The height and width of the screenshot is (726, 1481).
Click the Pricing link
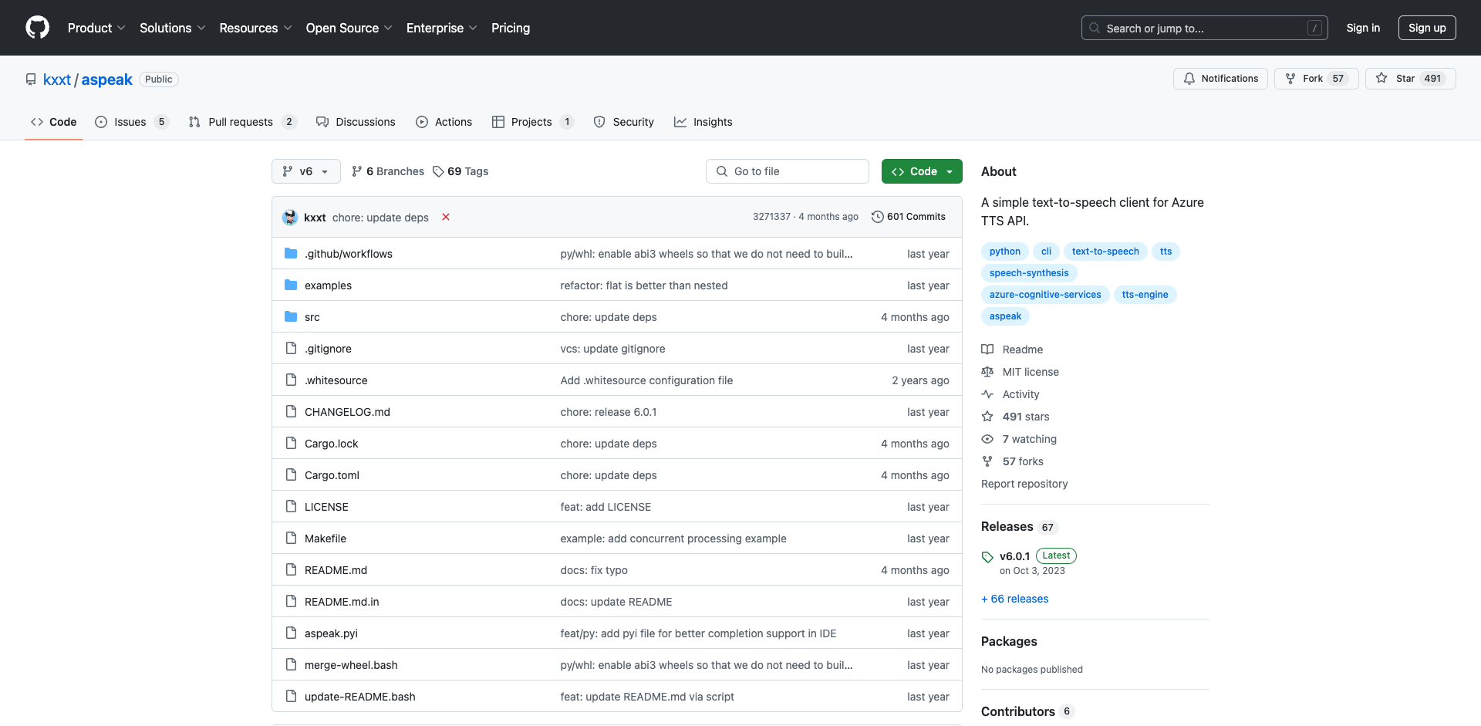[x=511, y=28]
